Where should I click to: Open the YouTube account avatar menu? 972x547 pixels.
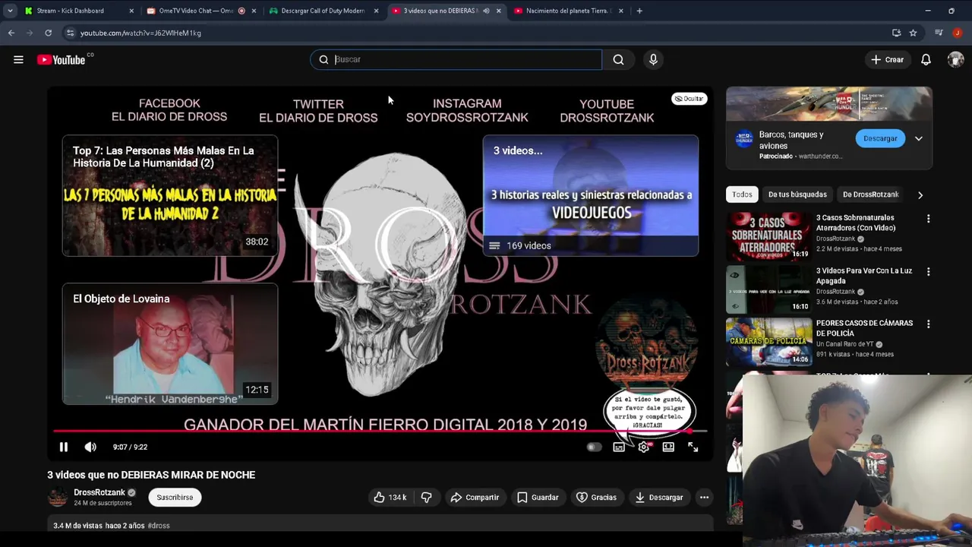(x=955, y=59)
